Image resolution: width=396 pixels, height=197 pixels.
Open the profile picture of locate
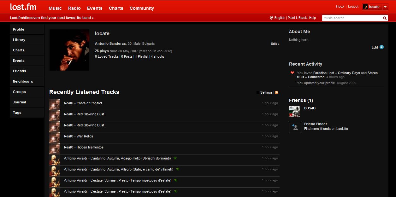69,50
